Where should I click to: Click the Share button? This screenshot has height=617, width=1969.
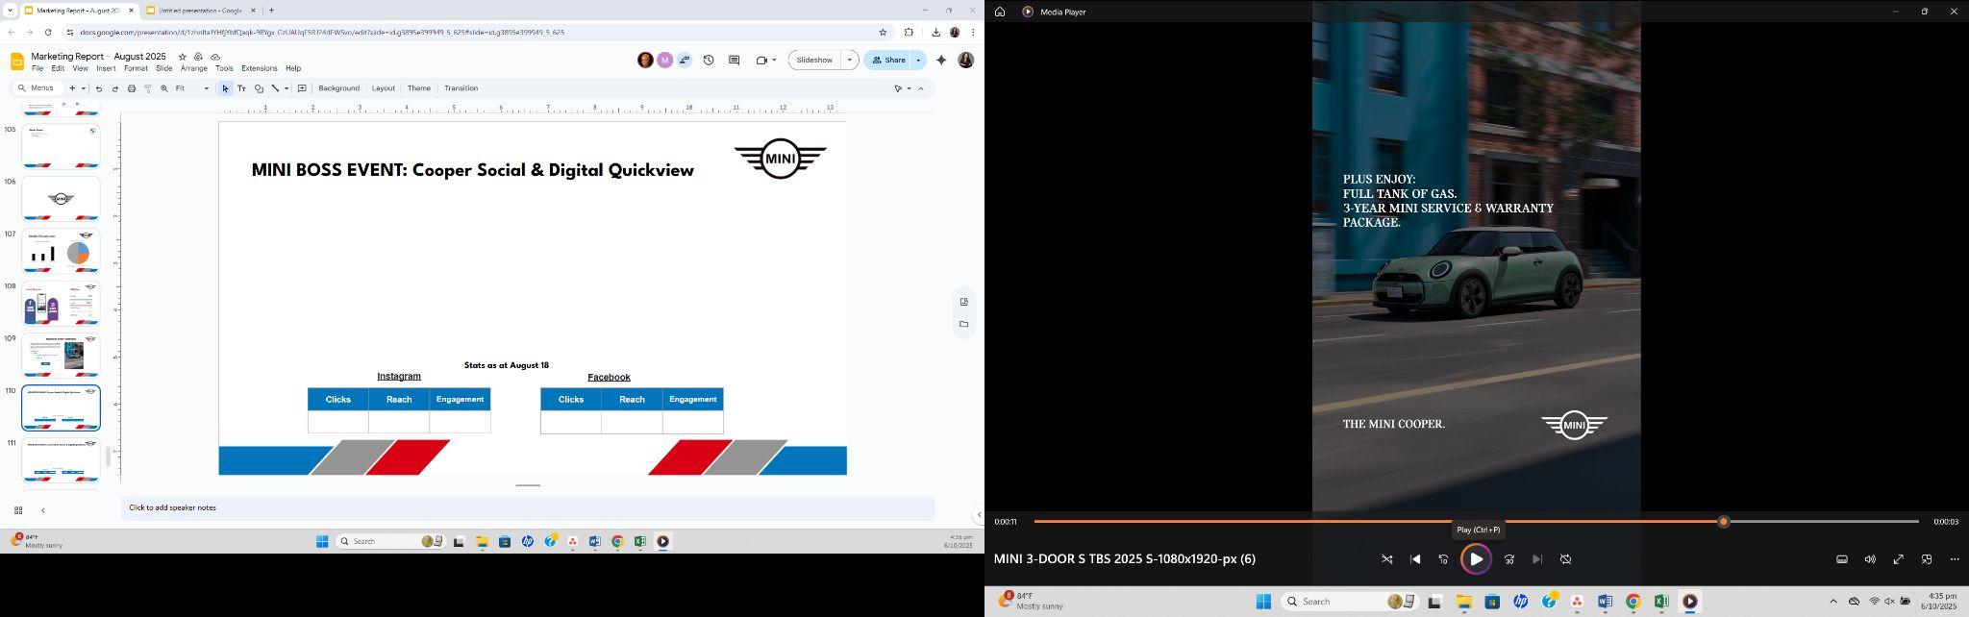(888, 60)
